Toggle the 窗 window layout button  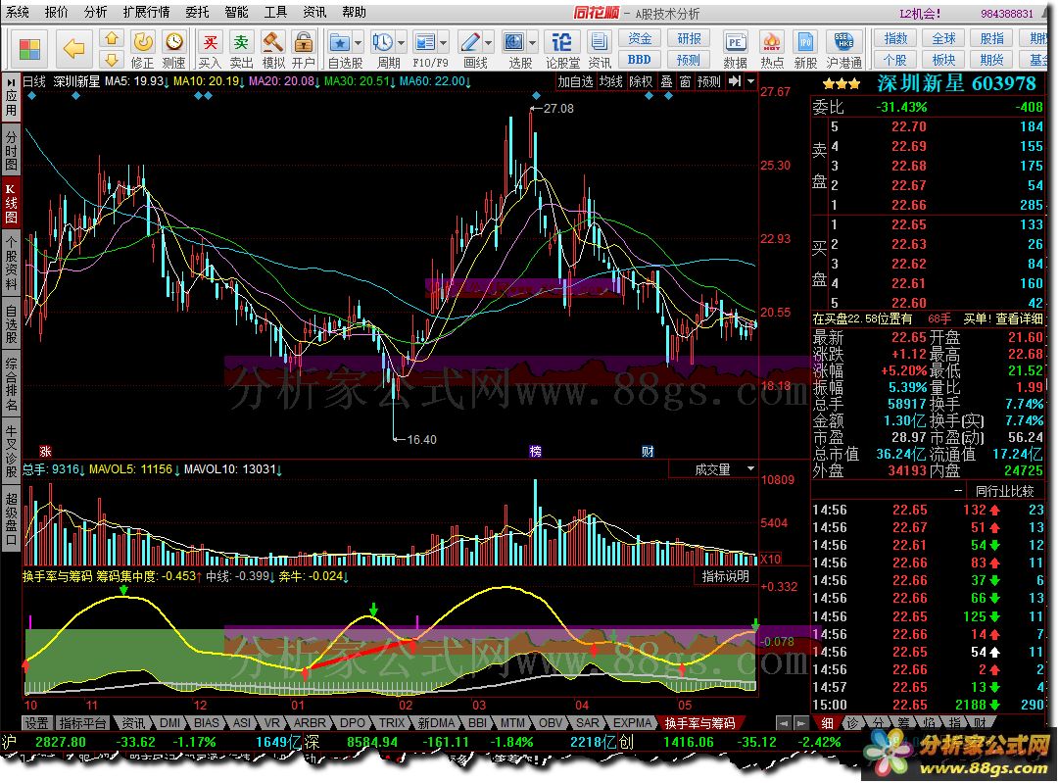pyautogui.click(x=685, y=81)
